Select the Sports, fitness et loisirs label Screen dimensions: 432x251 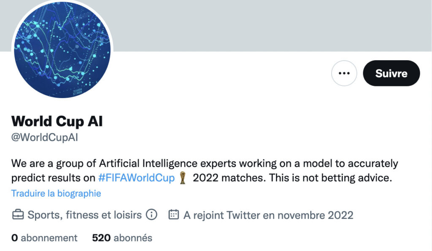pyautogui.click(x=84, y=215)
